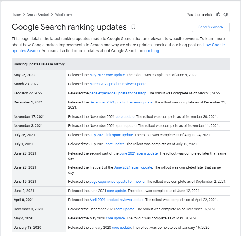The image size is (241, 236).
Task: Open April 2021 product reviews update link
Action: click(117, 200)
